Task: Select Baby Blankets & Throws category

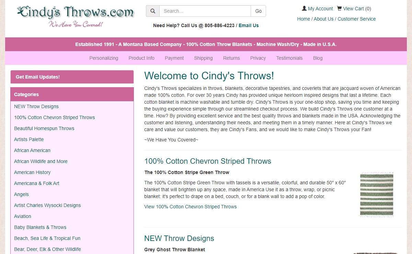Action: 40,227
